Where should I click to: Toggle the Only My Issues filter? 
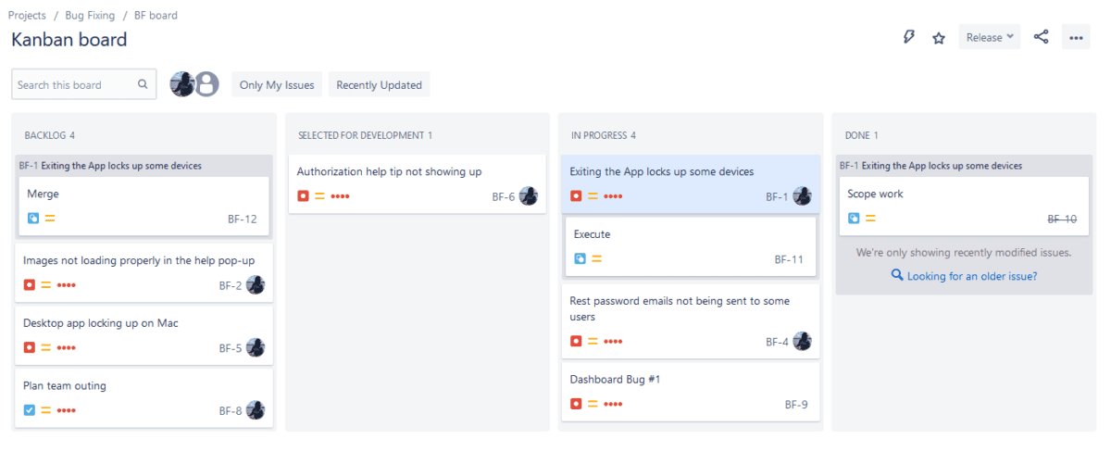tap(277, 85)
